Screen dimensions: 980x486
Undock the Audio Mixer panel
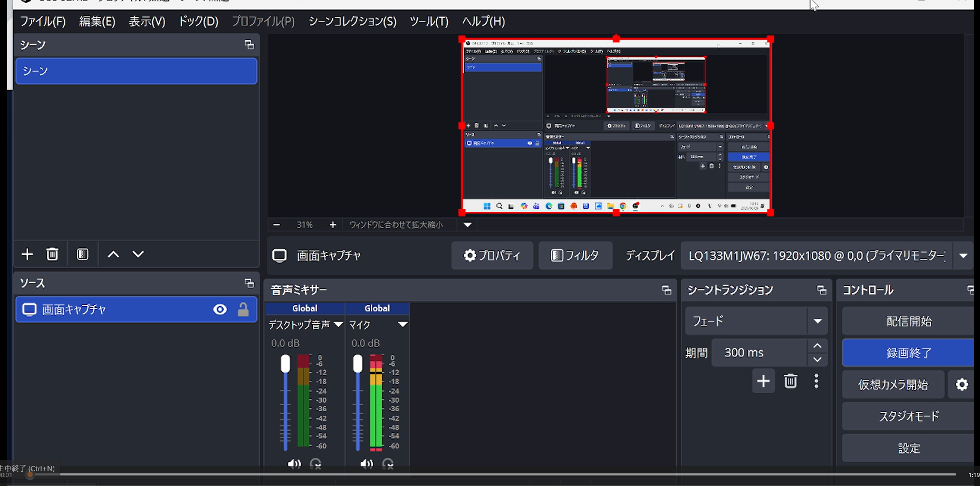click(x=667, y=290)
